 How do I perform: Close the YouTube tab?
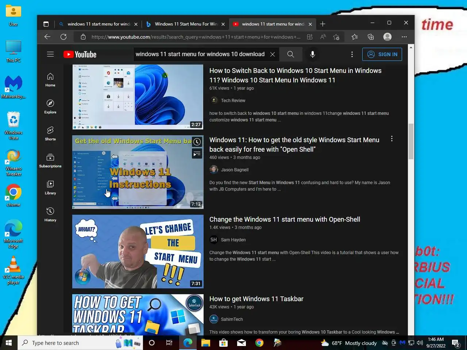(x=310, y=24)
